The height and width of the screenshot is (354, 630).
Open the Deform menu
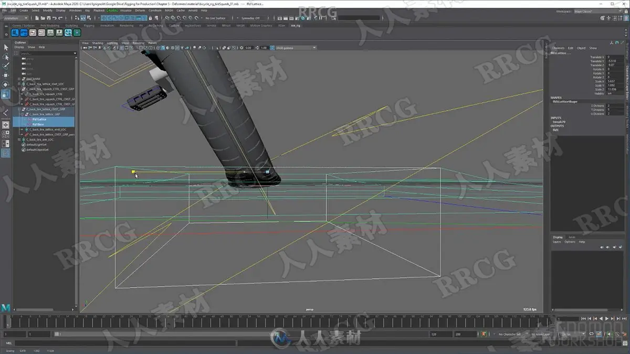140,10
